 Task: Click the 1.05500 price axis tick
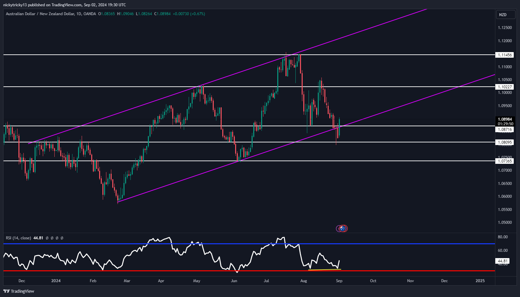coord(505,210)
